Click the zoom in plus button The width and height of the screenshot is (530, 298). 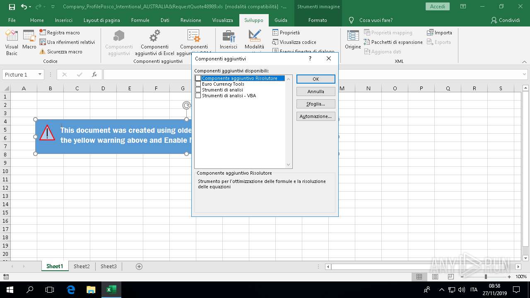click(x=509, y=276)
